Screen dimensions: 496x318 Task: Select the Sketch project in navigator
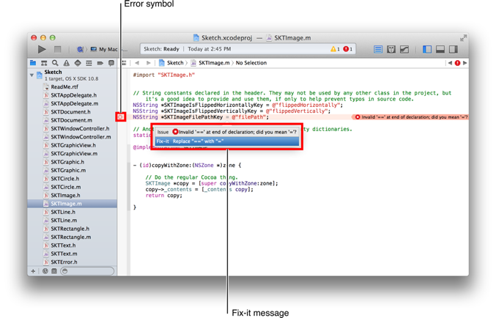[x=72, y=75]
